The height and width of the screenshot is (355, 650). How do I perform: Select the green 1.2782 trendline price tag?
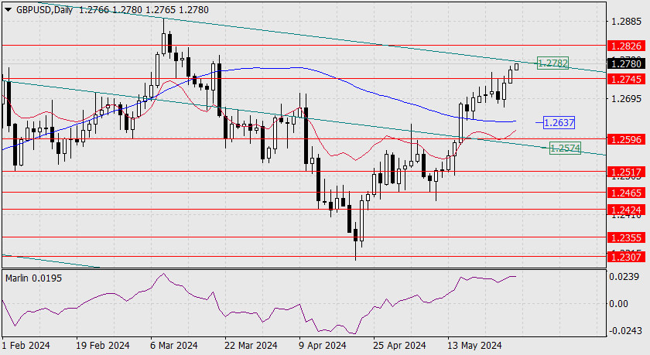[552, 63]
